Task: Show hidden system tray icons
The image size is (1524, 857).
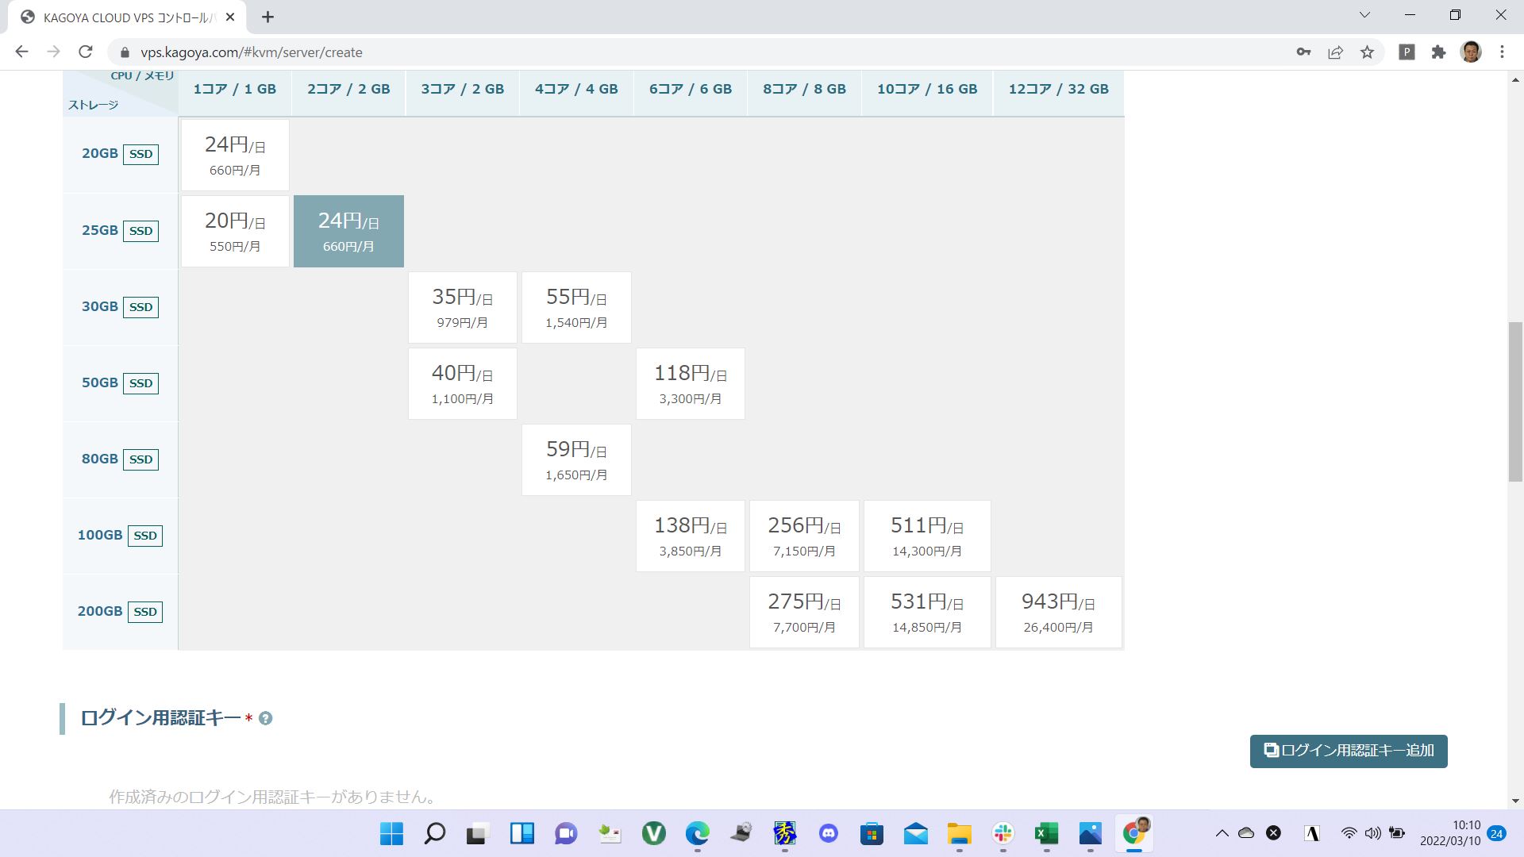Action: 1222,833
